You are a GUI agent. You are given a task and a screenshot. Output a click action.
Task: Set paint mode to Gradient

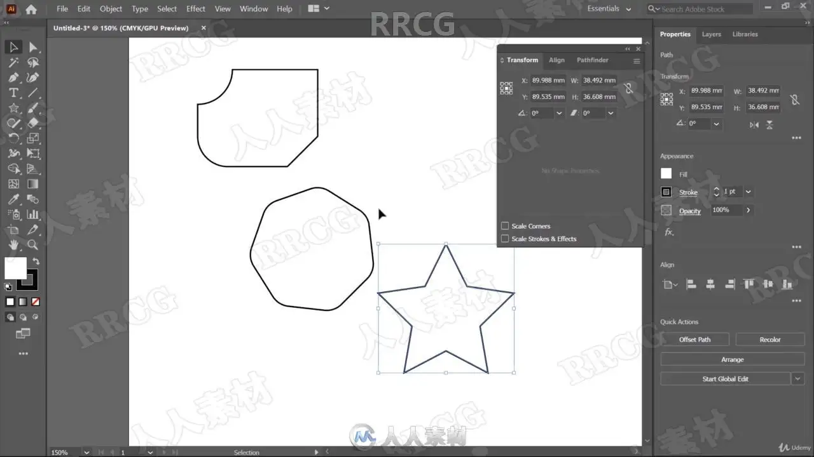23,302
